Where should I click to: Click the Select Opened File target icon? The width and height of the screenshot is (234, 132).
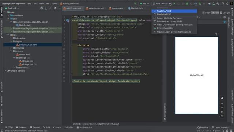click(41, 8)
